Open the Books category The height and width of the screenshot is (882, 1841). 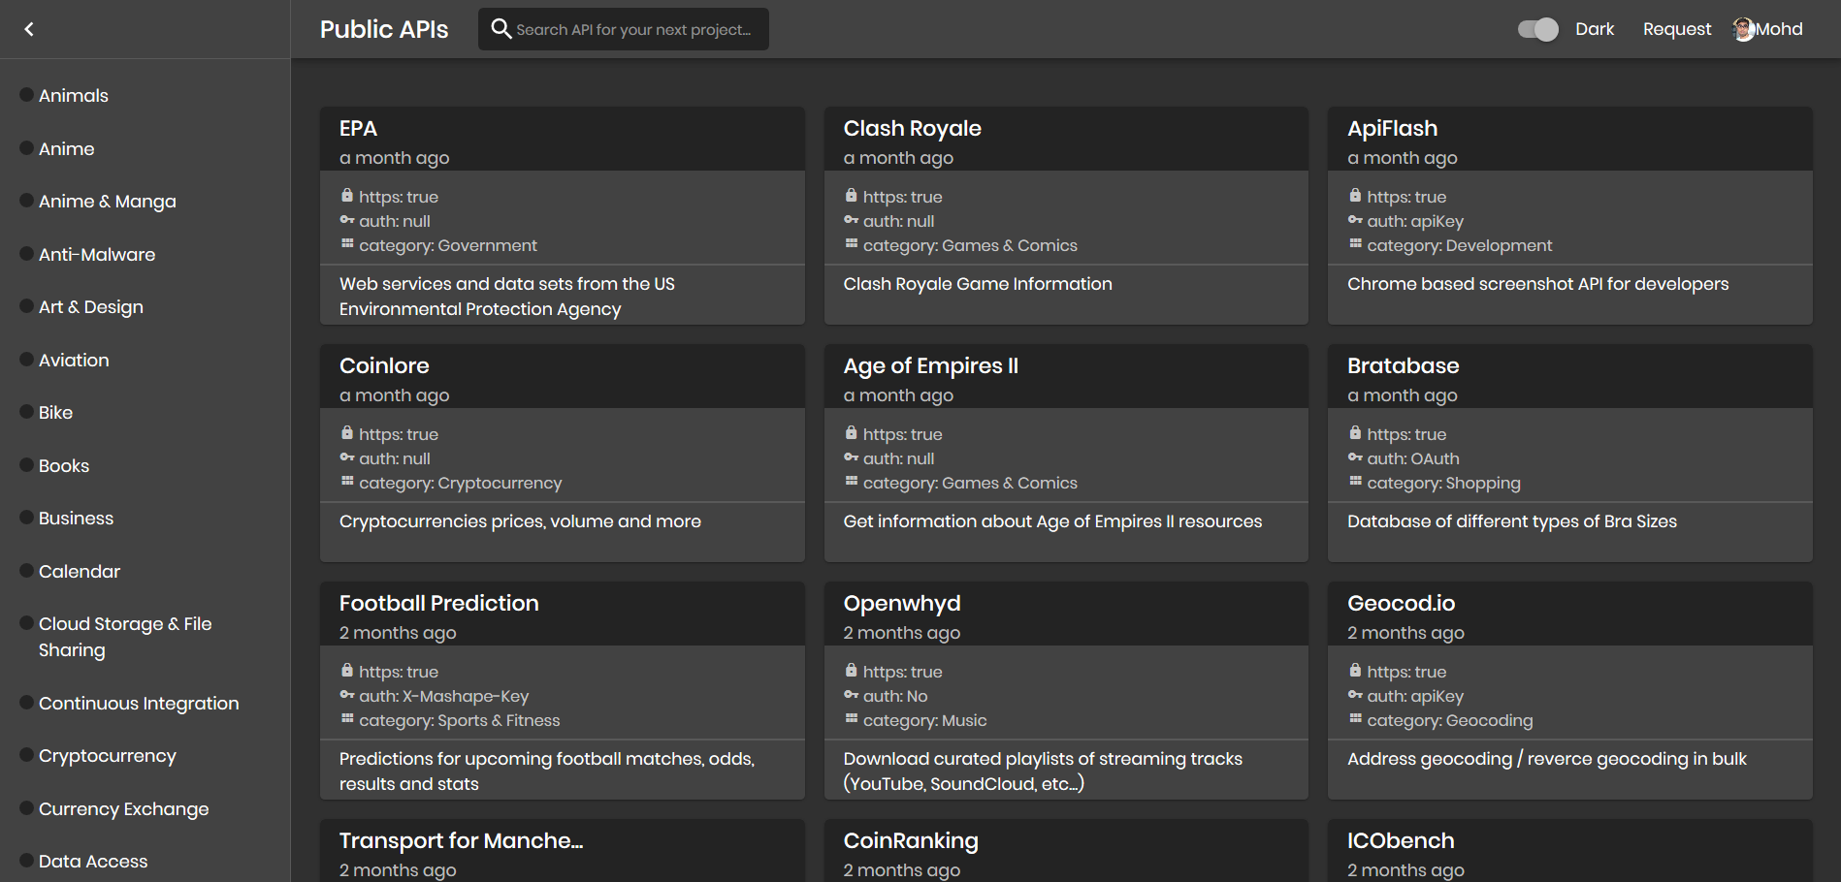point(64,466)
